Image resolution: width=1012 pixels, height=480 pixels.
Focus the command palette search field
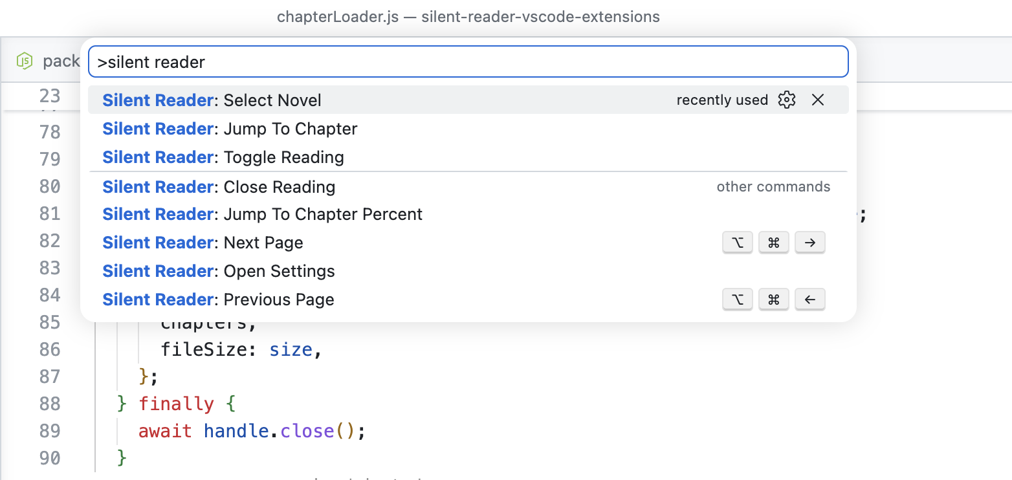pyautogui.click(x=468, y=61)
